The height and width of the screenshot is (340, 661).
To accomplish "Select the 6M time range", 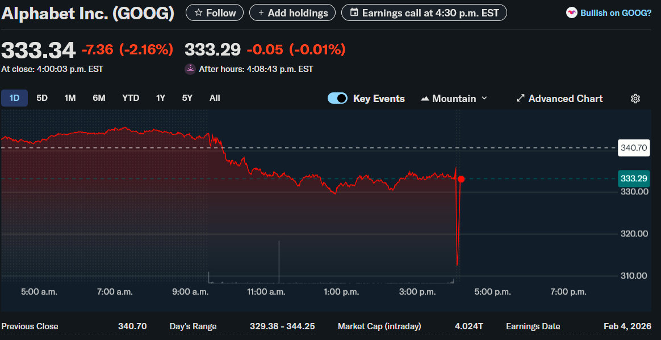I will pos(99,98).
